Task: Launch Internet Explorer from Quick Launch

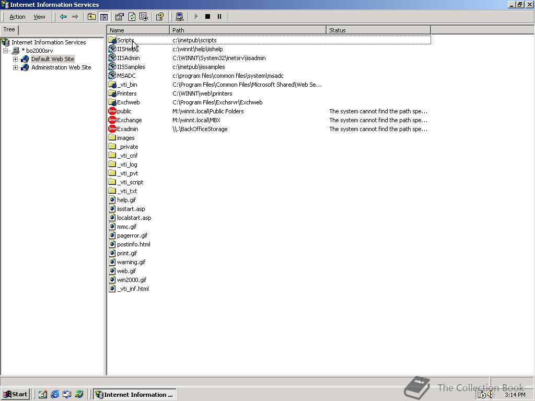Action: click(55, 395)
